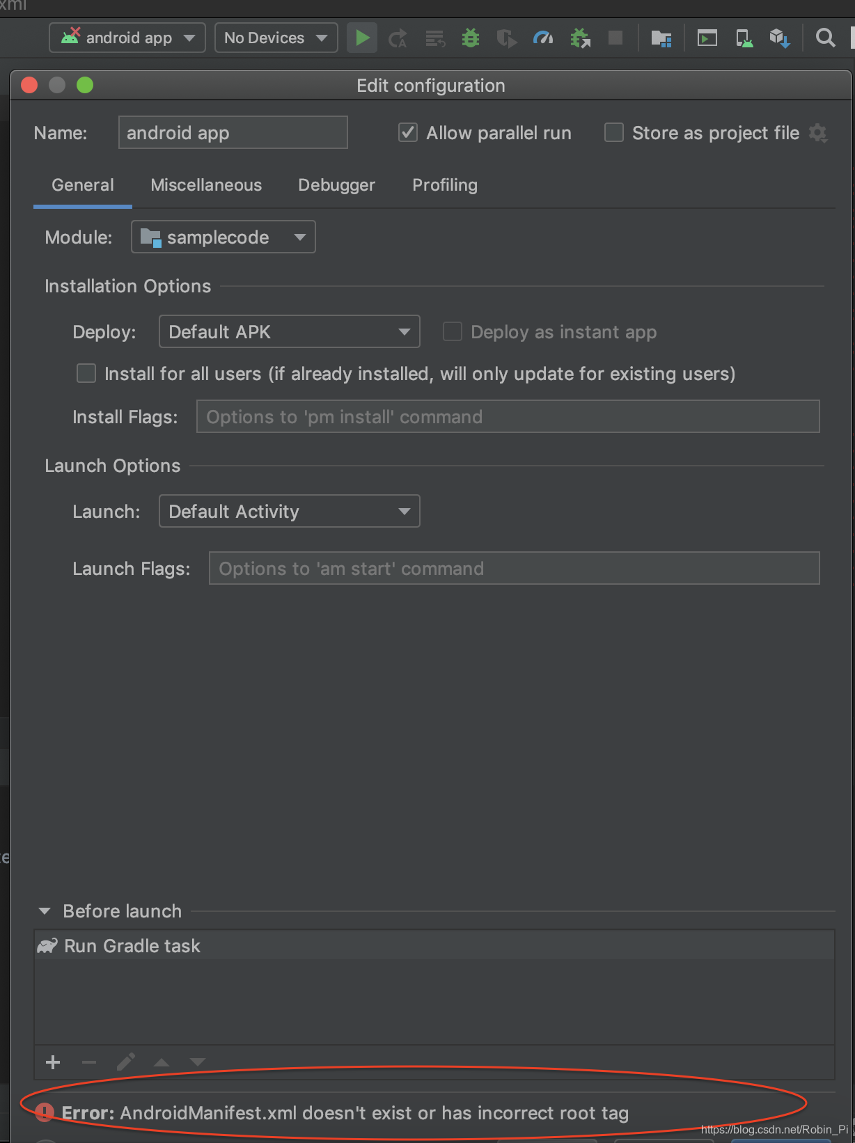Viewport: 855px width, 1143px height.
Task: Open the No Devices dropdown
Action: pos(276,38)
